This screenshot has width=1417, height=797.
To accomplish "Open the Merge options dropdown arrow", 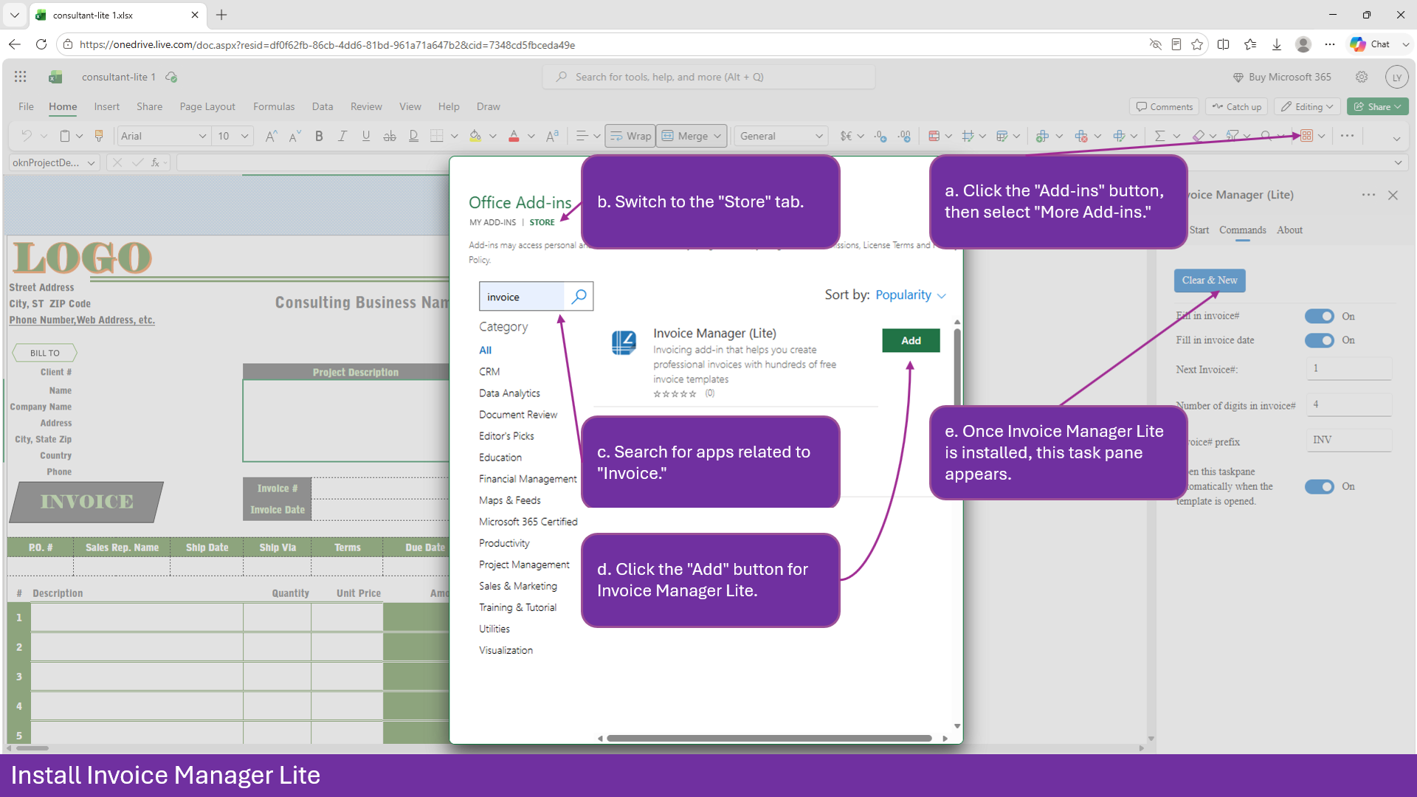I will [x=717, y=136].
